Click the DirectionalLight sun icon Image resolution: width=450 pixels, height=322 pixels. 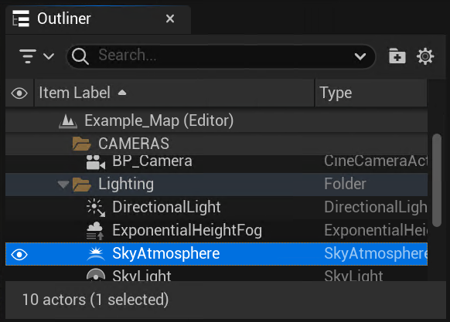click(x=96, y=207)
